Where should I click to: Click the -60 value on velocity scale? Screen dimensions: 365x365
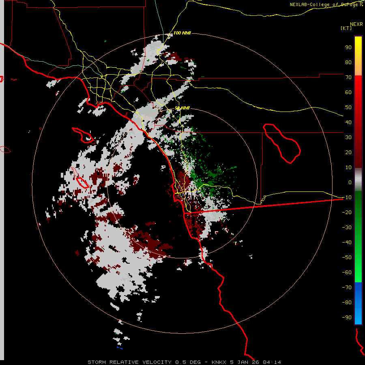tap(347, 273)
